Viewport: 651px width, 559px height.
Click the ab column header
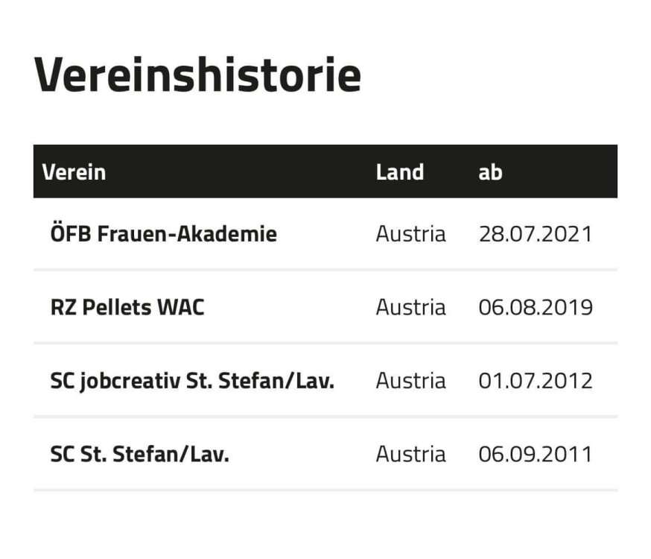pyautogui.click(x=490, y=172)
